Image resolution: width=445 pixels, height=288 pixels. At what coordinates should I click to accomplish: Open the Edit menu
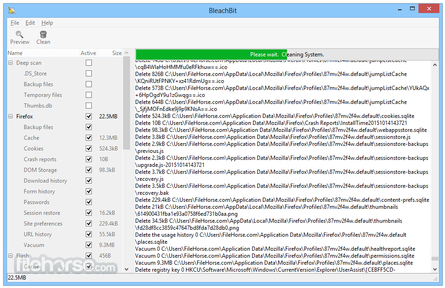(x=30, y=23)
